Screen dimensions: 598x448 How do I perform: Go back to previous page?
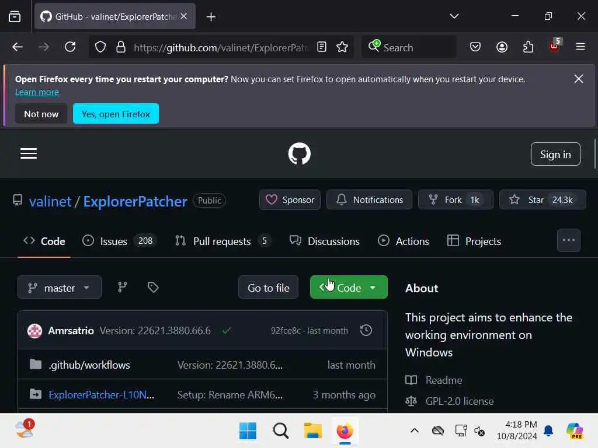pos(18,47)
